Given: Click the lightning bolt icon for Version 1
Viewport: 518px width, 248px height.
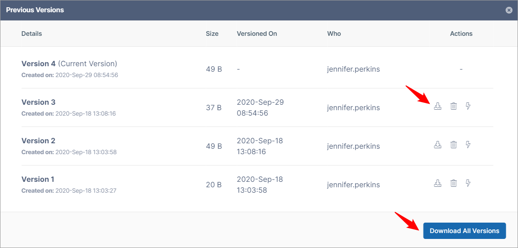Looking at the screenshot, I should [x=468, y=183].
